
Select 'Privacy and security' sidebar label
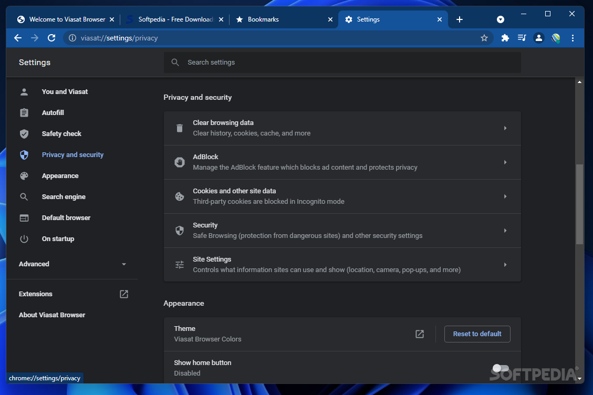(72, 155)
